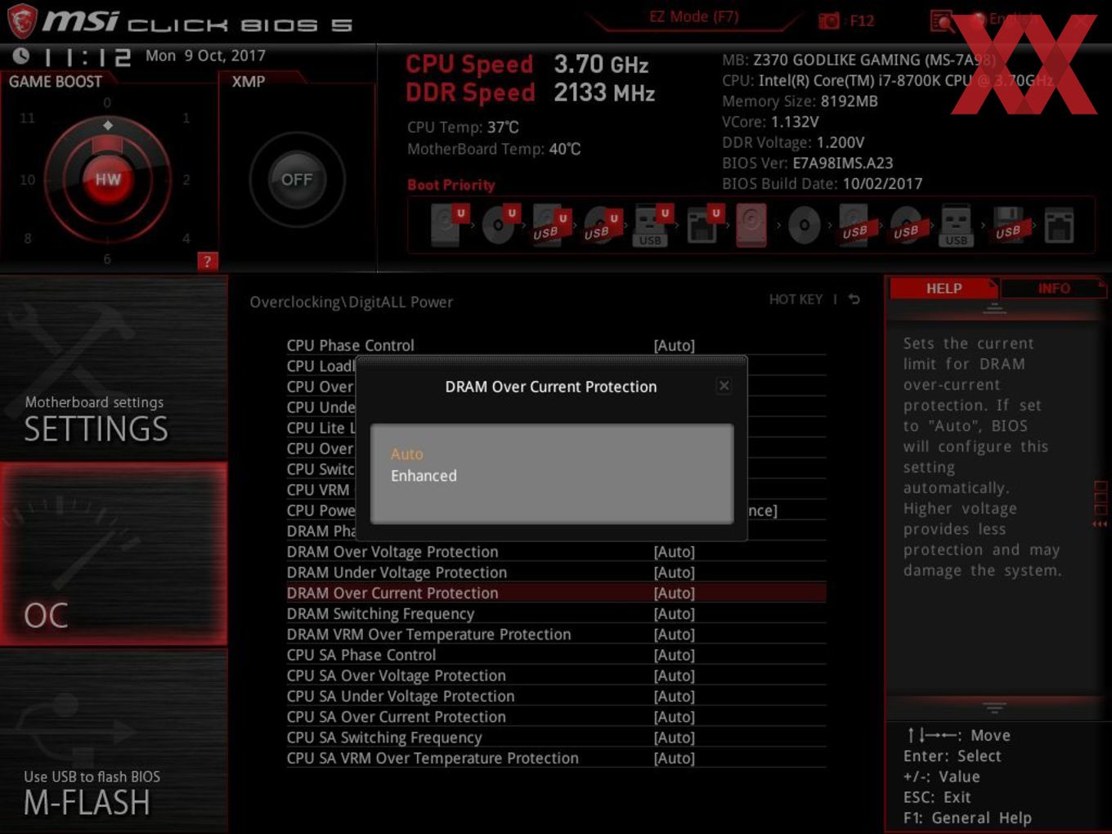Click the BIOS Ver E7A98IMS.A23 text
Screen dimensions: 1112x834
(x=807, y=163)
